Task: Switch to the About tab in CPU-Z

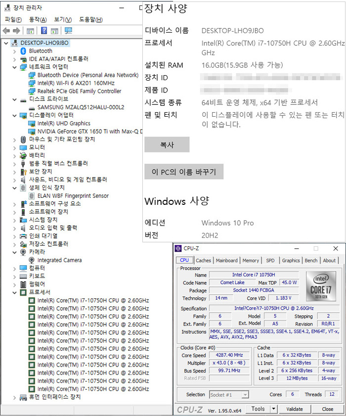Action: [329, 261]
